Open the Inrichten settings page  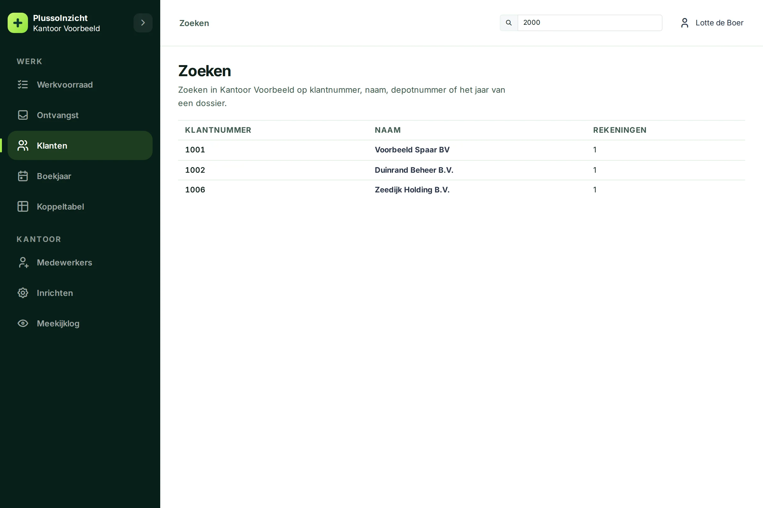[x=80, y=293]
